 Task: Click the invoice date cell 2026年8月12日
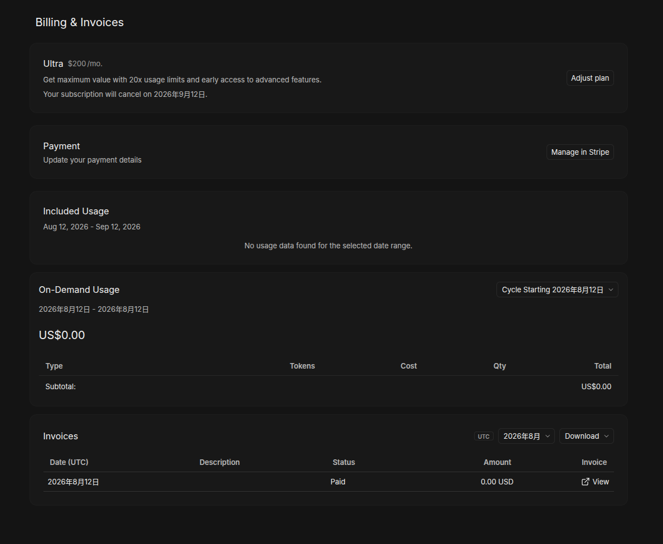74,482
